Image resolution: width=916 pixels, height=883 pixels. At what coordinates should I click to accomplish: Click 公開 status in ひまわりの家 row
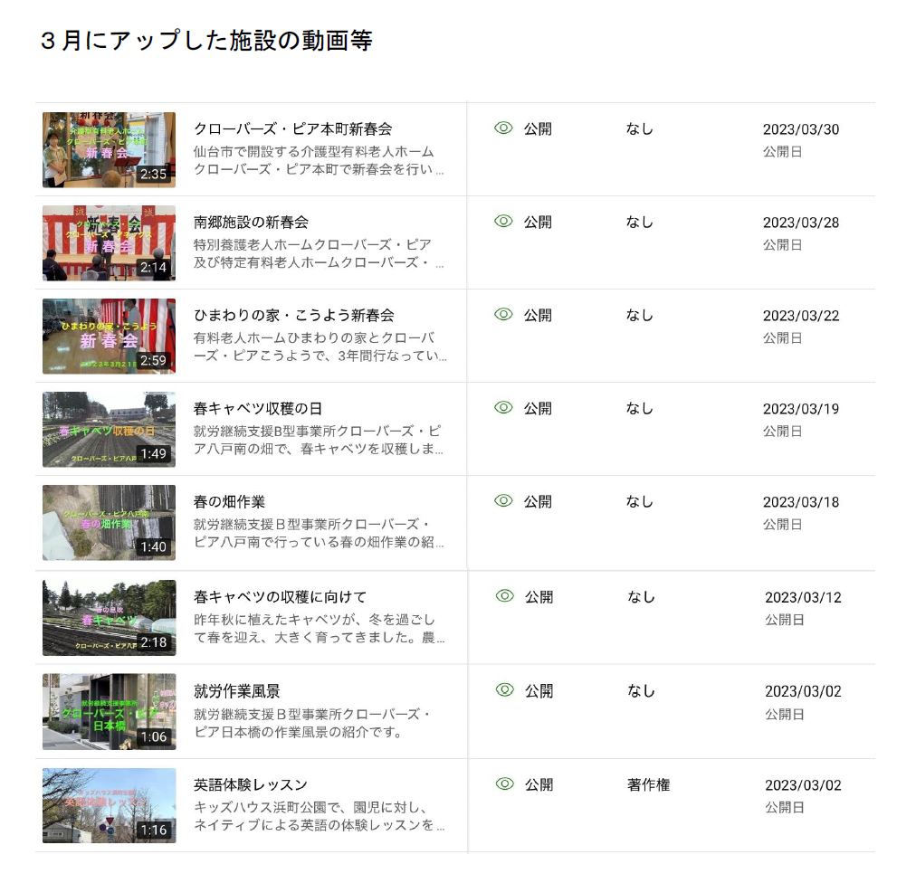coord(538,316)
